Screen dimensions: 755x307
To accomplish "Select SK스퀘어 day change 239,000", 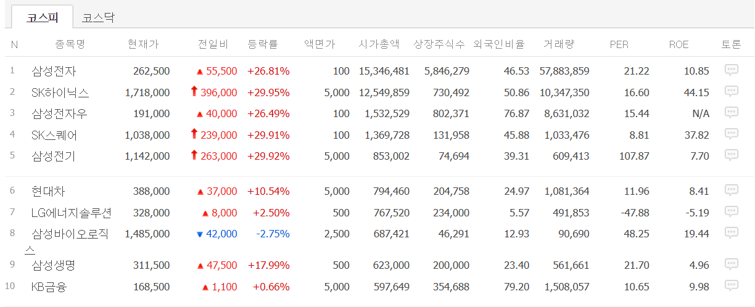I will click(x=218, y=135).
